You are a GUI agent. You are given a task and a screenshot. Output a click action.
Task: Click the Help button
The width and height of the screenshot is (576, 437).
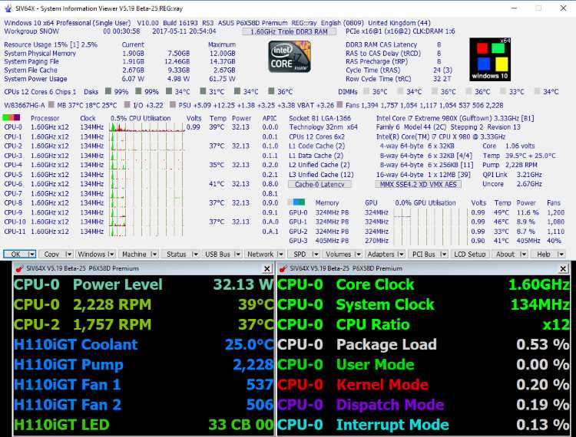pos(544,254)
